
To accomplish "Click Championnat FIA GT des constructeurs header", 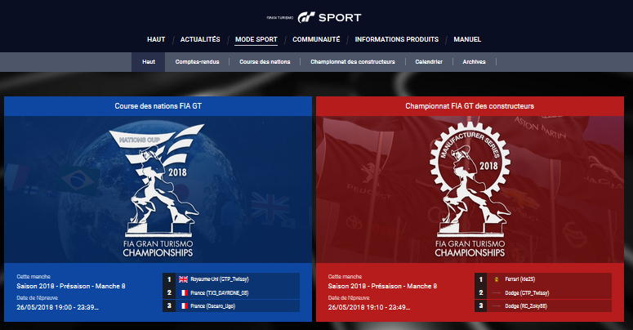I will pos(470,106).
